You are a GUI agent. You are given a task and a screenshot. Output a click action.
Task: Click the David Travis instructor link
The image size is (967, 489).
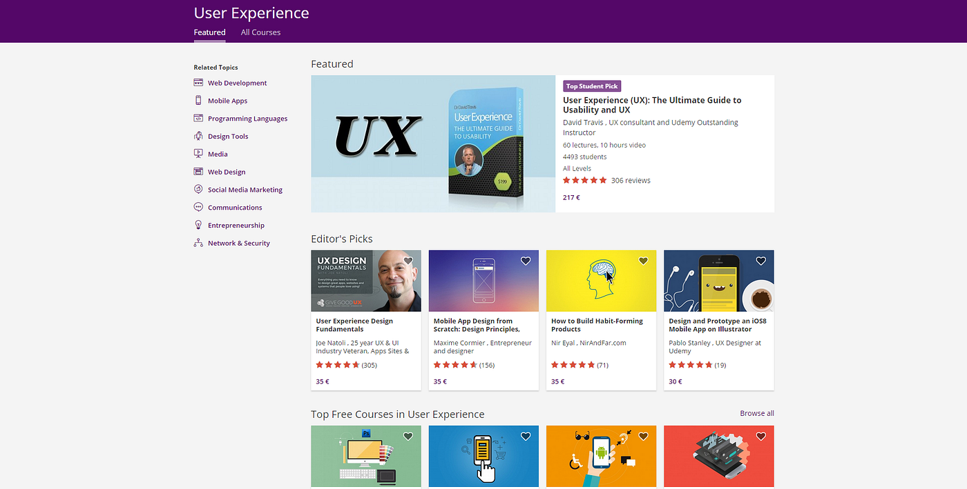pyautogui.click(x=582, y=121)
